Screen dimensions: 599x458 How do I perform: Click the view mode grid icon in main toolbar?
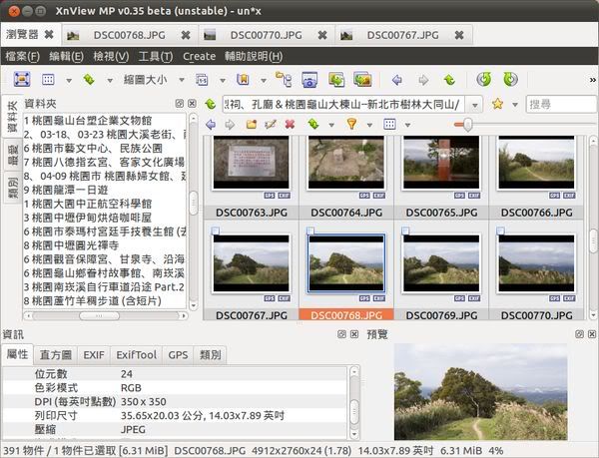[48, 80]
